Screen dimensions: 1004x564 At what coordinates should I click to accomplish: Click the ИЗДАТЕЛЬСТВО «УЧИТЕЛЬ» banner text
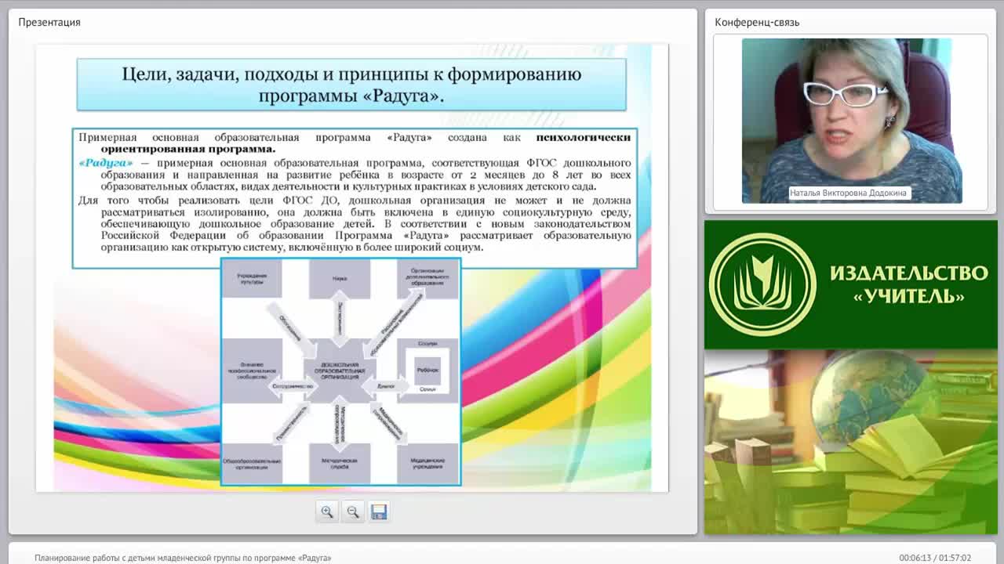coord(908,284)
